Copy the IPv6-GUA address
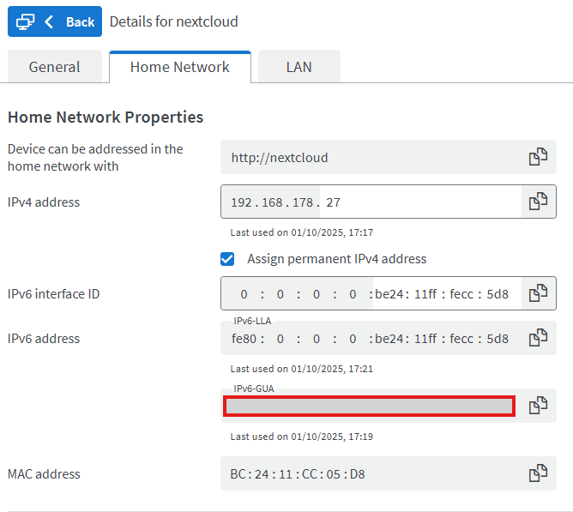The width and height of the screenshot is (573, 512). click(x=538, y=406)
